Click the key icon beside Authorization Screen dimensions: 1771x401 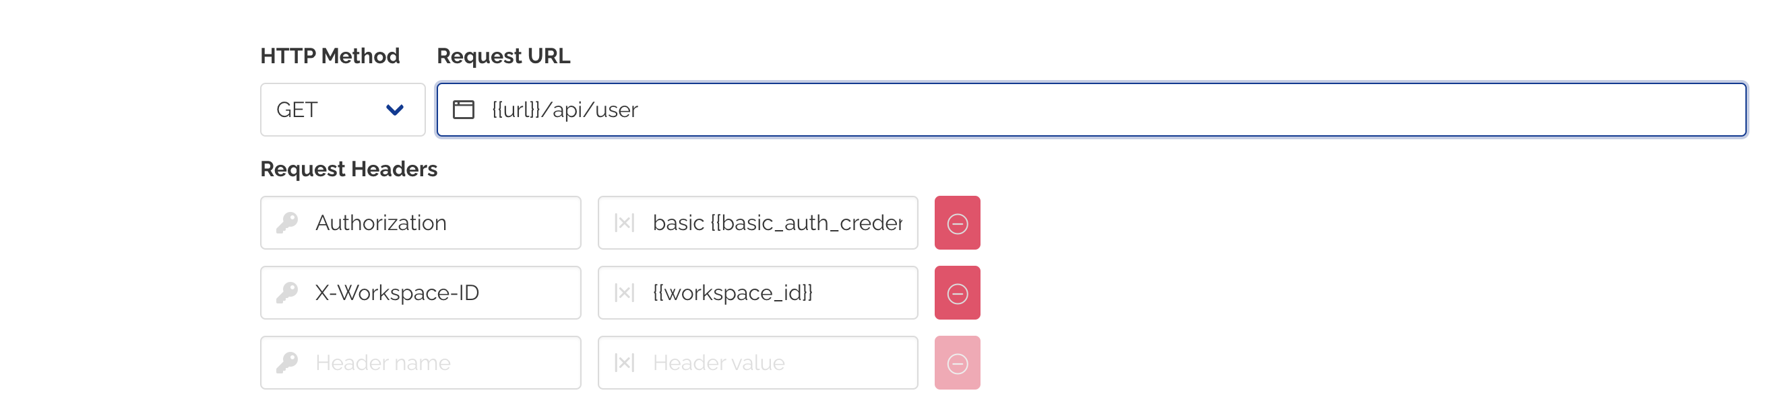pyautogui.click(x=288, y=222)
